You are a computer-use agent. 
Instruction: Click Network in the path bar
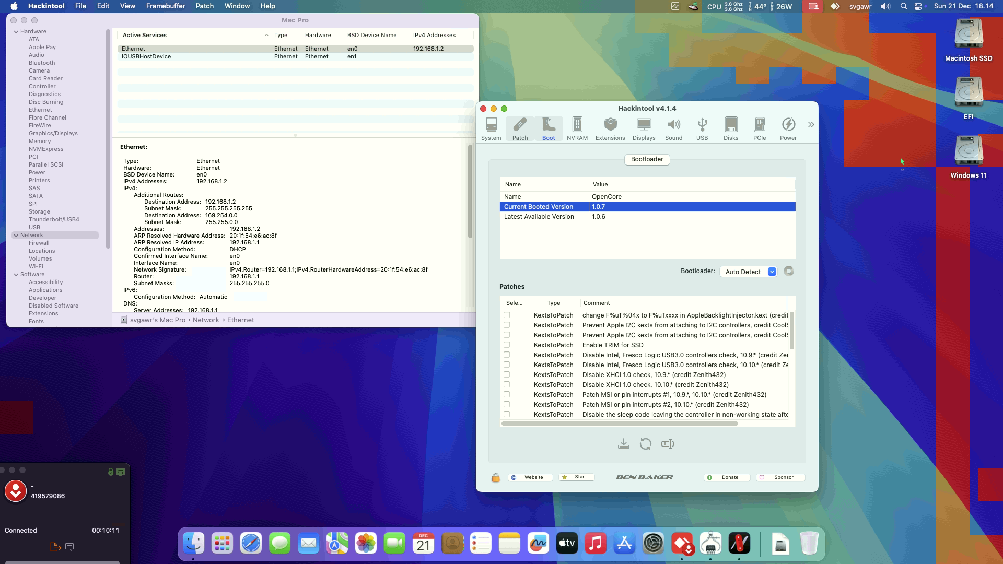point(206,320)
